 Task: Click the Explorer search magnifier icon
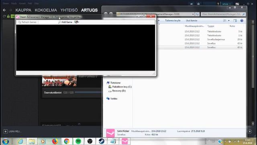(x=244, y=14)
